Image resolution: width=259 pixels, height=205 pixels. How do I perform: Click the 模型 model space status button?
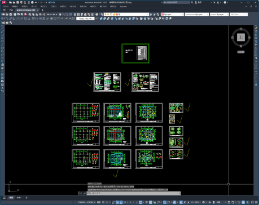point(99,203)
